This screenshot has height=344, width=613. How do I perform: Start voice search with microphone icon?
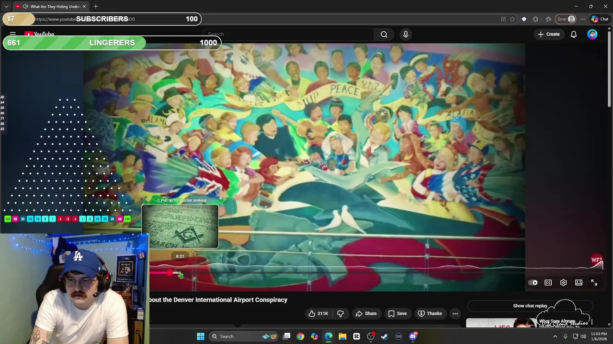(406, 34)
